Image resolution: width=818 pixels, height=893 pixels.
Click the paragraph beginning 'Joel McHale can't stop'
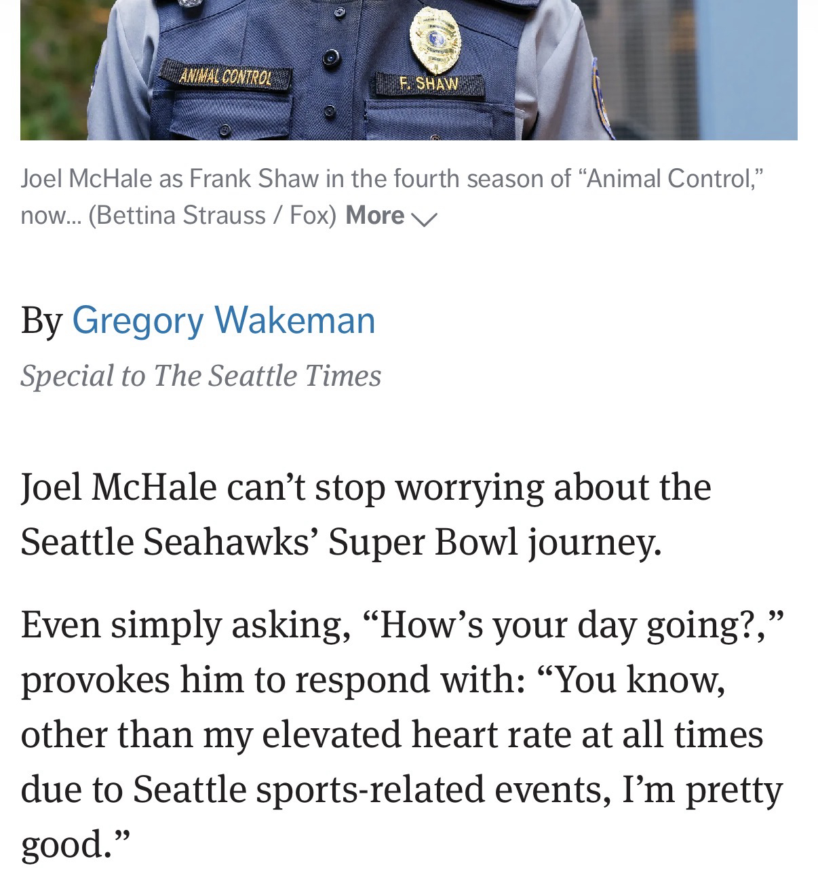[366, 487]
